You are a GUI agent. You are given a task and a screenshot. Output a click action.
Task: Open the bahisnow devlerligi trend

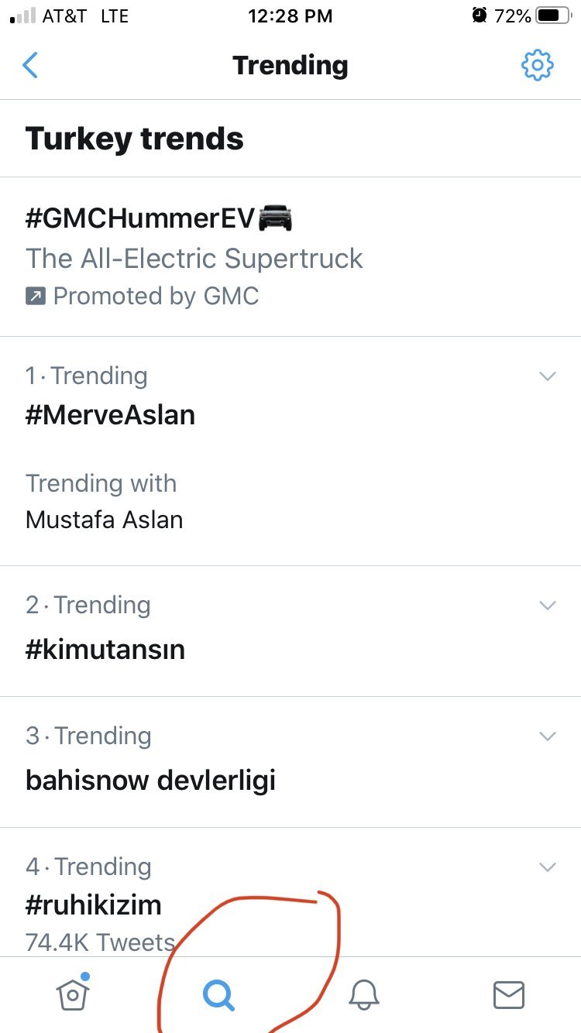pyautogui.click(x=290, y=762)
